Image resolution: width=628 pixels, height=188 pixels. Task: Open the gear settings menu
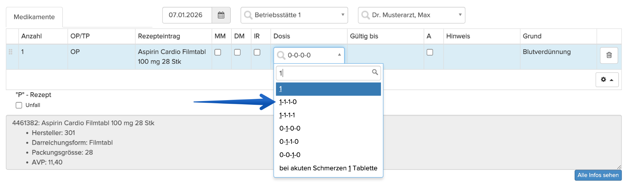point(607,80)
